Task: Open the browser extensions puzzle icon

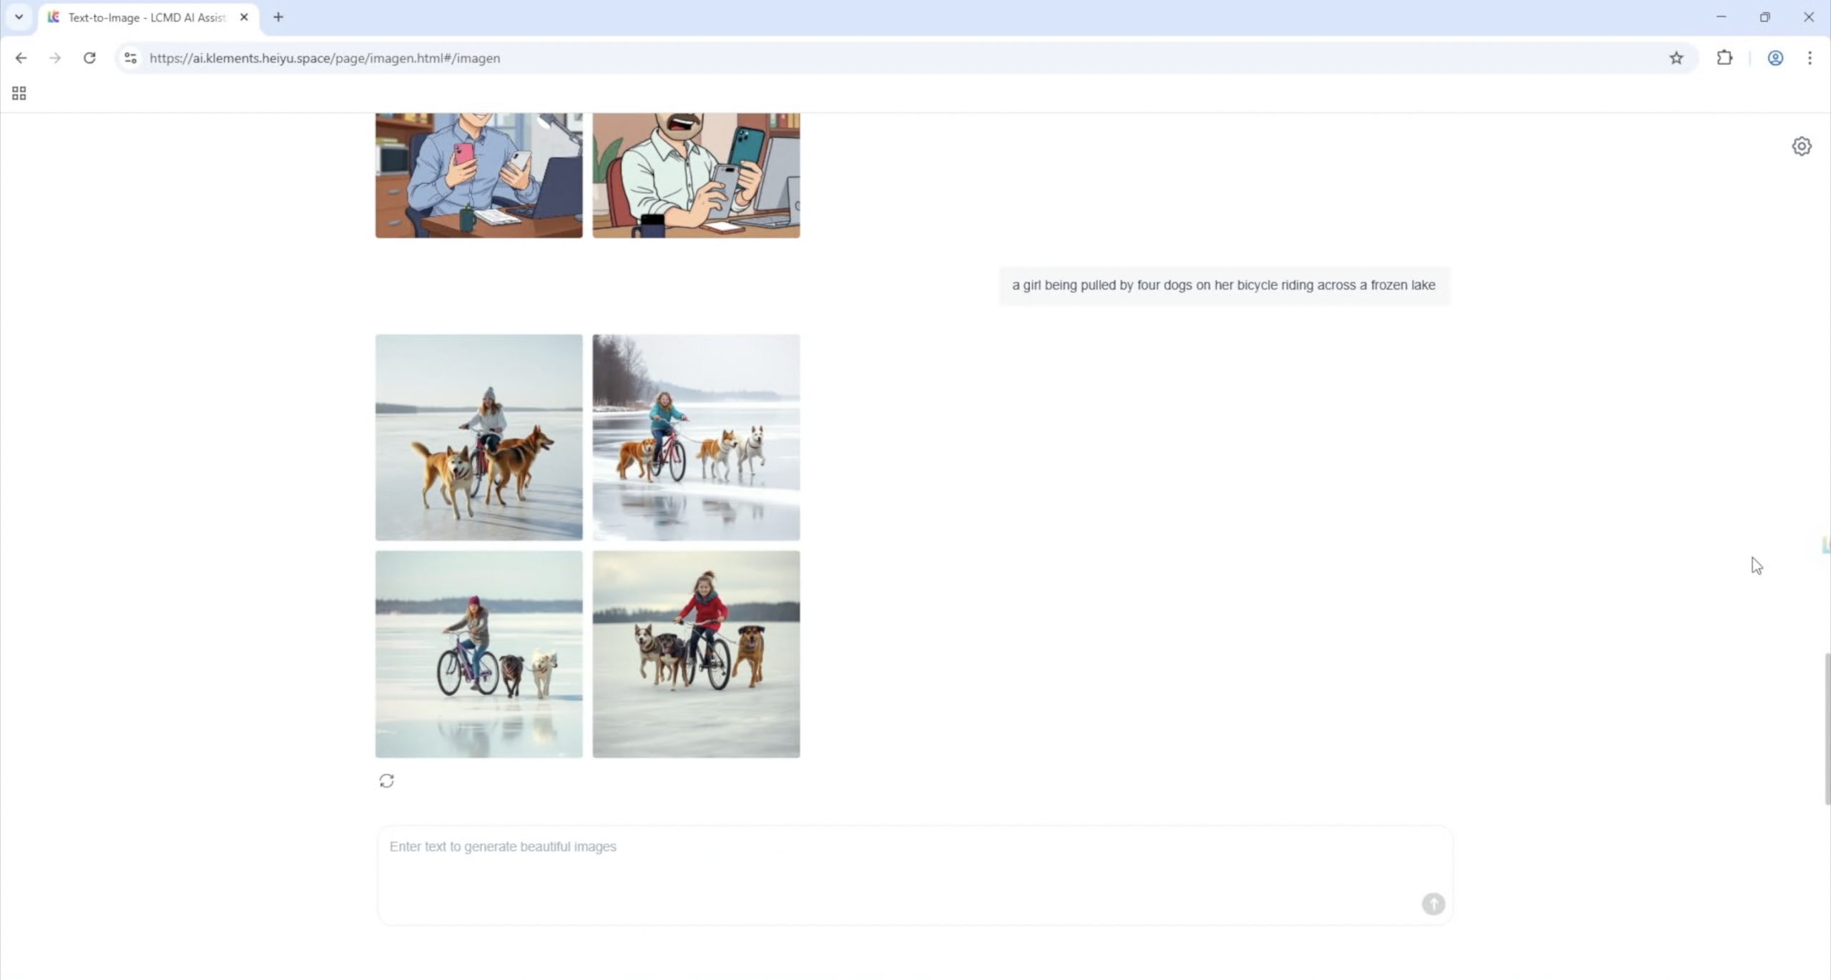Action: pos(1724,58)
